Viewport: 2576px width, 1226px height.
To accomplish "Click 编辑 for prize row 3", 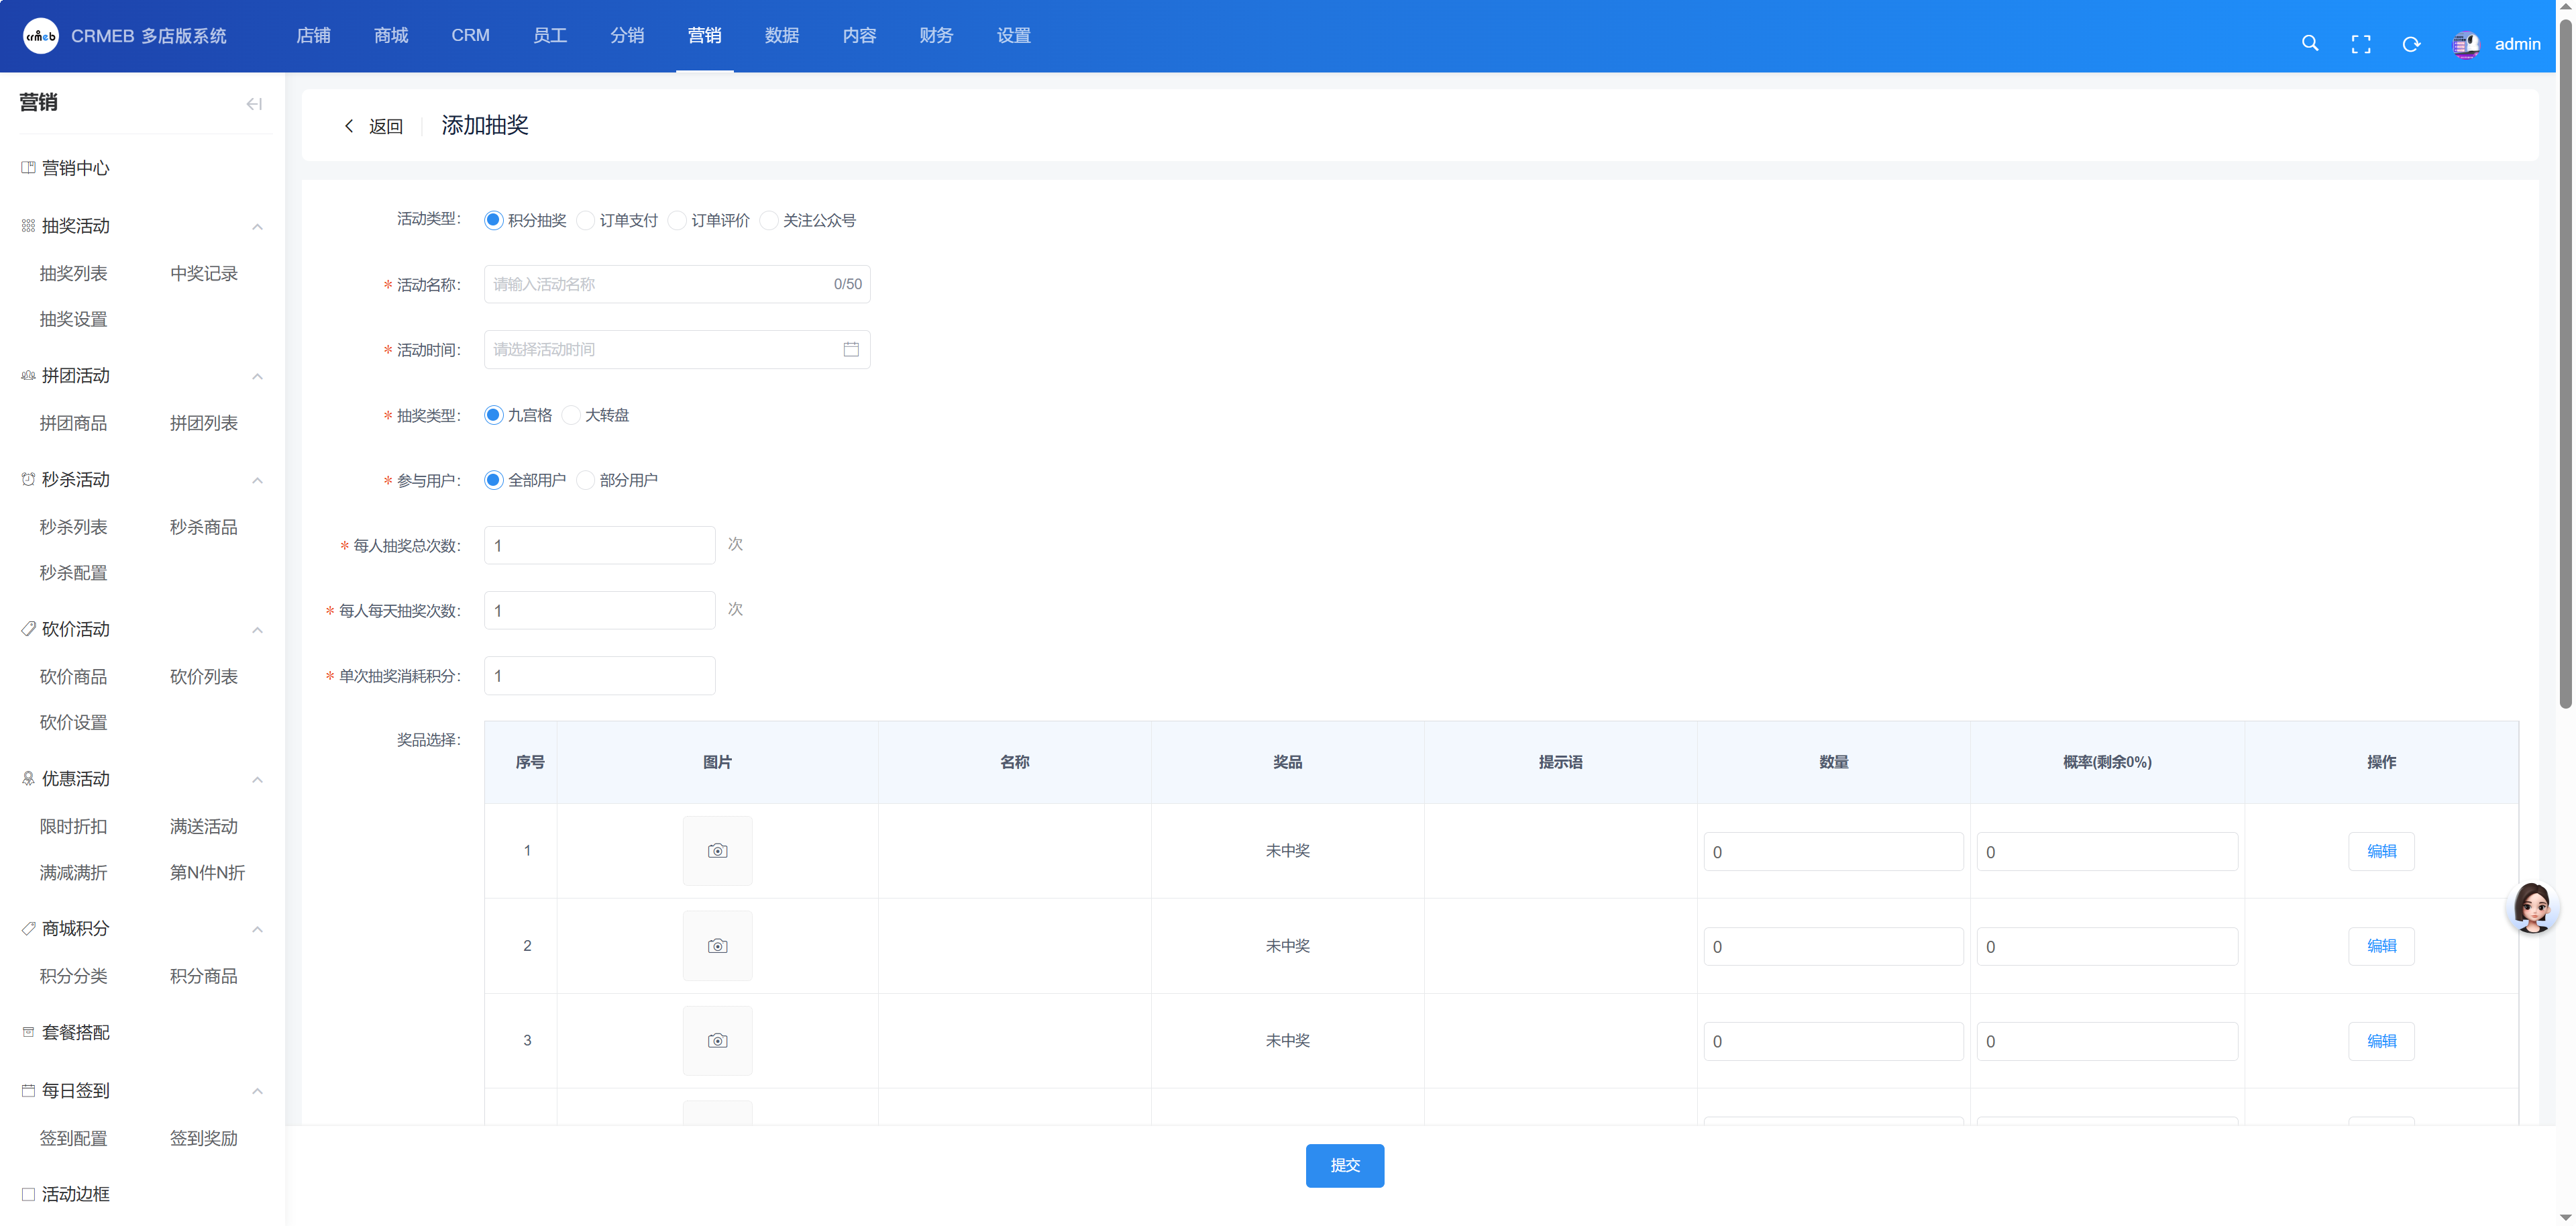I will click(x=2381, y=1041).
